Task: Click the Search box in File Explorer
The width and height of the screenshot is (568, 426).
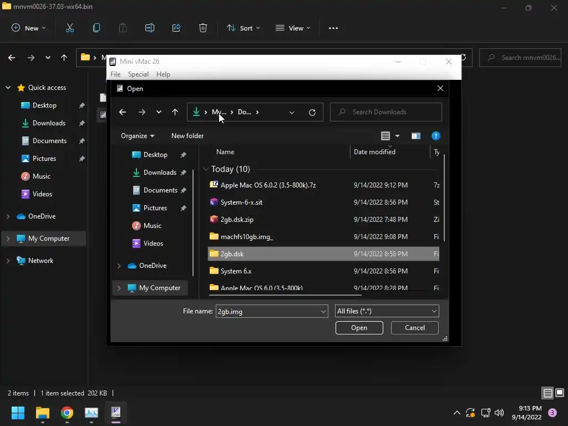Action: point(520,58)
